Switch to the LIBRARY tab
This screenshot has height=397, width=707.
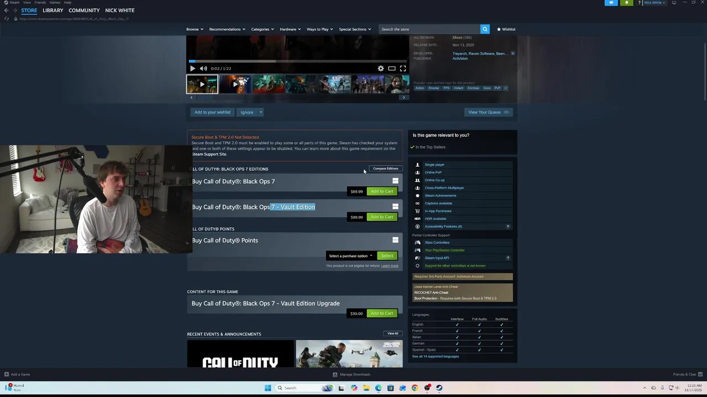click(x=53, y=10)
